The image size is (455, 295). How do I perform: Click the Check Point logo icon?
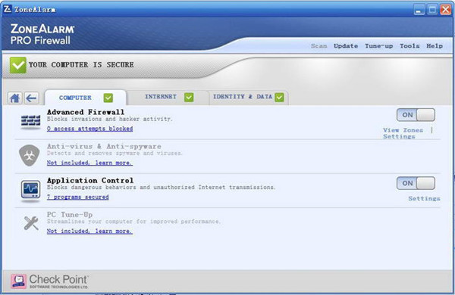(19, 281)
